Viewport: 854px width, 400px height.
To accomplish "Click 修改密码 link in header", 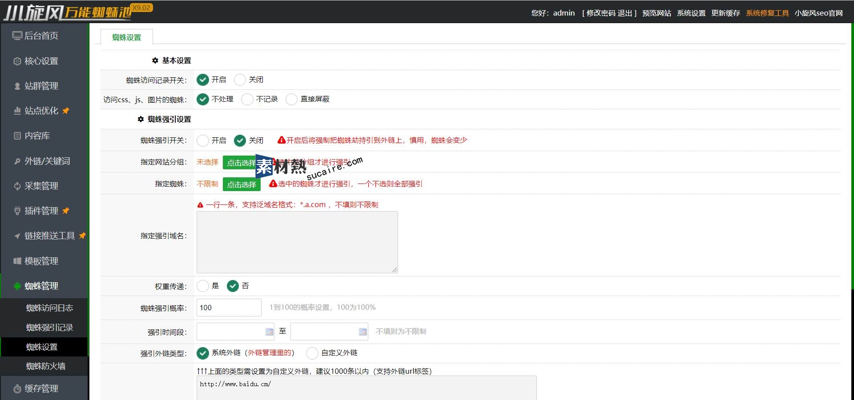I will pyautogui.click(x=601, y=13).
